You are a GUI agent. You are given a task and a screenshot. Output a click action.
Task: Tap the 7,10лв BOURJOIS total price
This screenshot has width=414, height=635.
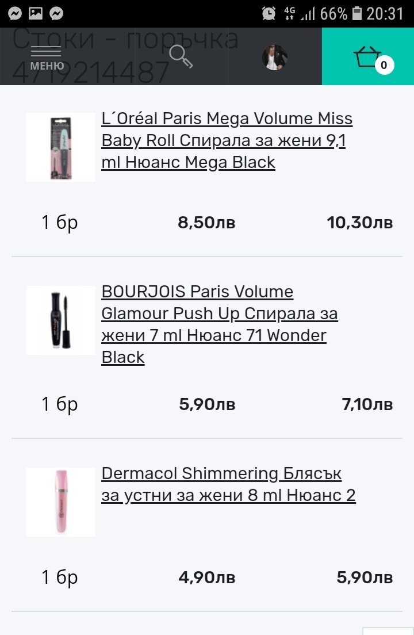pyautogui.click(x=367, y=404)
